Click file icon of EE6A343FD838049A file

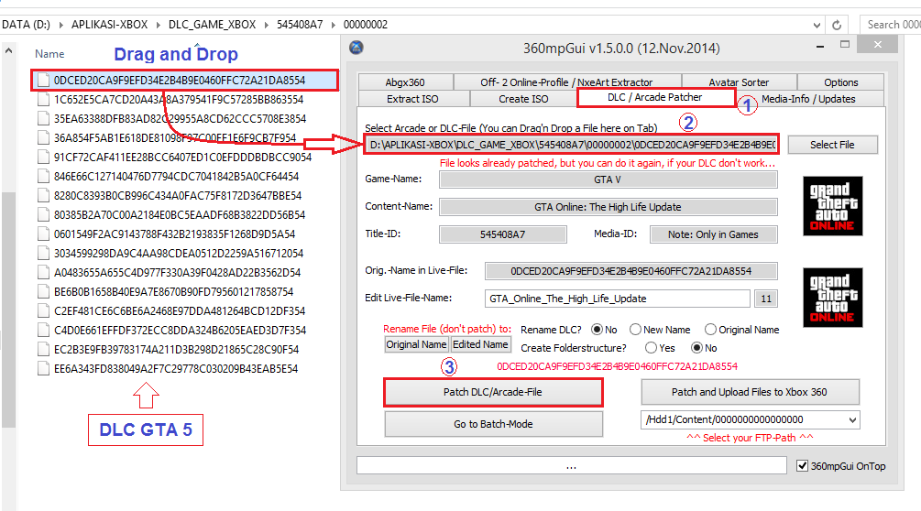(x=43, y=368)
